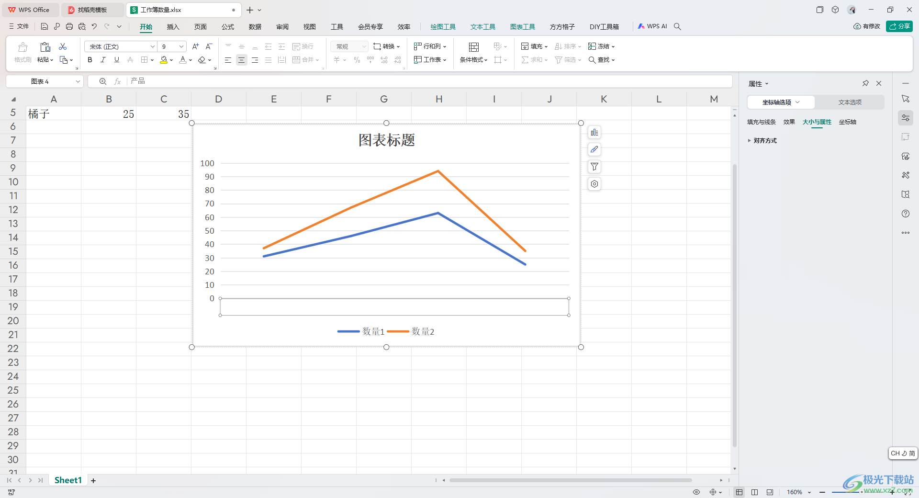Select the chart title 图表标题

(x=386, y=140)
